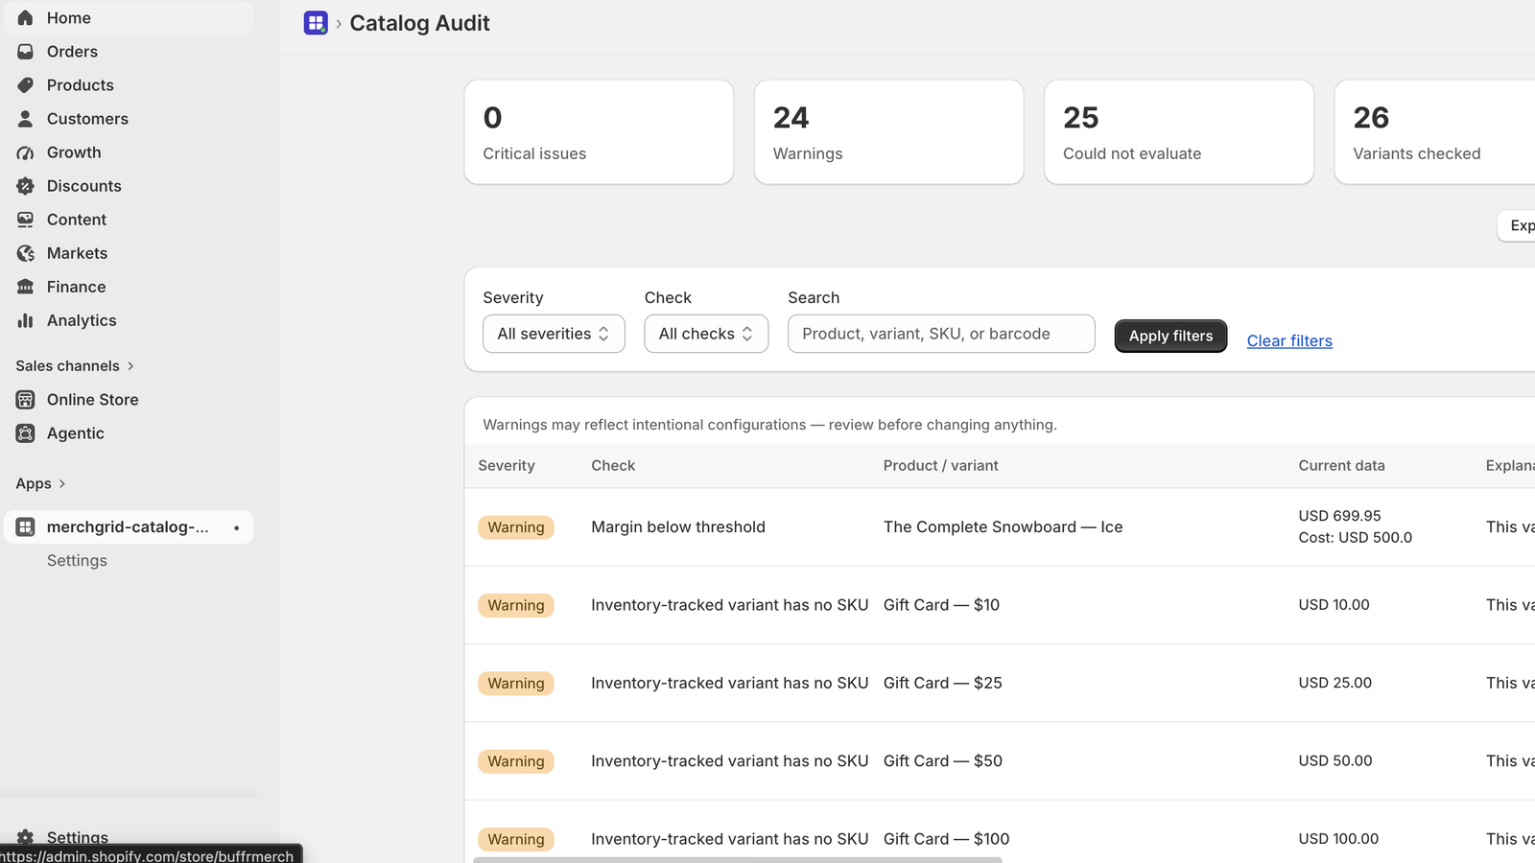The image size is (1535, 863).
Task: Click the Check column header
Action: [x=613, y=466]
